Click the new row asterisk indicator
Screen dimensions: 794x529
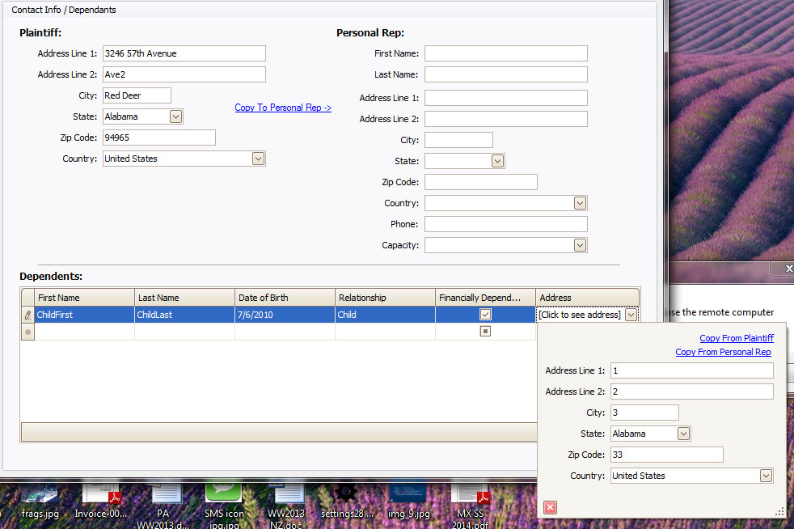point(27,332)
